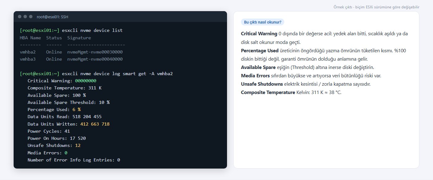This screenshot has width=433, height=180.
Task: Click the first terminal window dot
Action: pyautogui.click(x=20, y=17)
